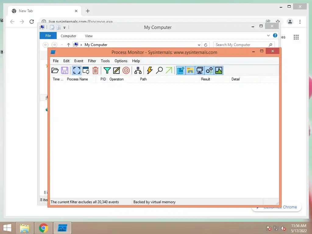
Task: Open the Chrome profile avatar
Action: (290, 22)
